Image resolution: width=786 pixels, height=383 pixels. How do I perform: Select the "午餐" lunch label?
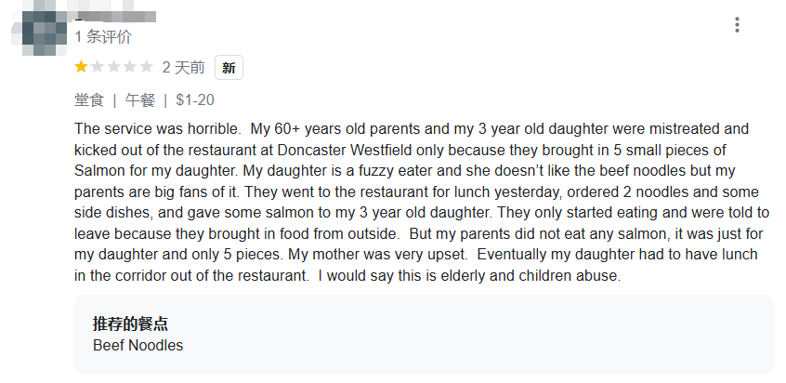[x=140, y=99]
